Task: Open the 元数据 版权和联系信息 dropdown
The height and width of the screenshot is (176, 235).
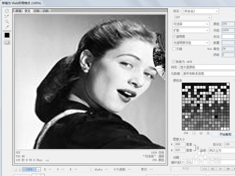Action: (209, 74)
